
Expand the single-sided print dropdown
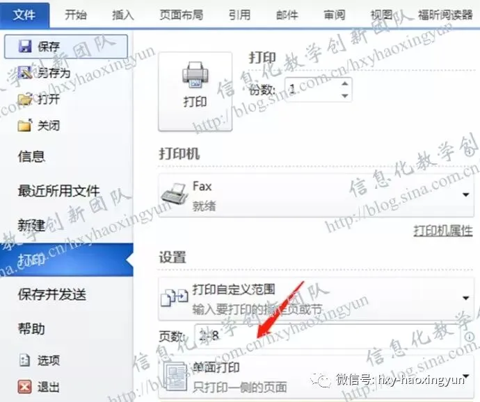point(465,376)
